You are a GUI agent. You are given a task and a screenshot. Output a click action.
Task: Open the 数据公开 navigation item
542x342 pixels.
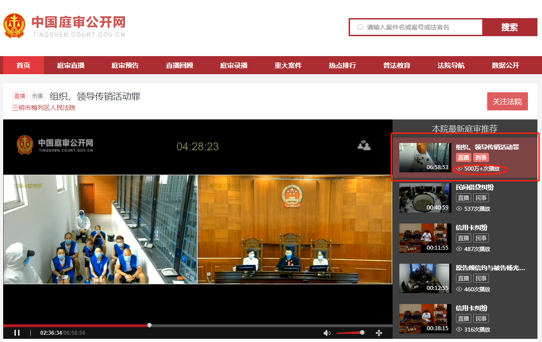[x=505, y=65]
